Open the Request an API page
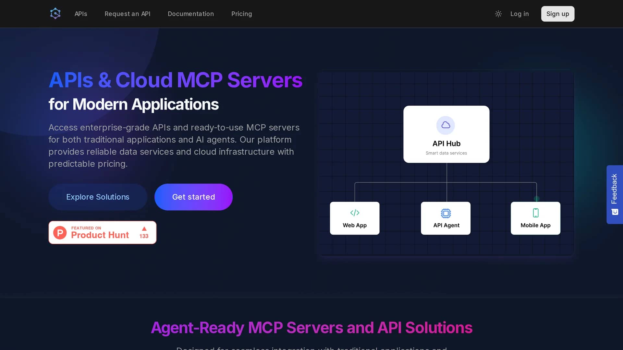 (127, 14)
